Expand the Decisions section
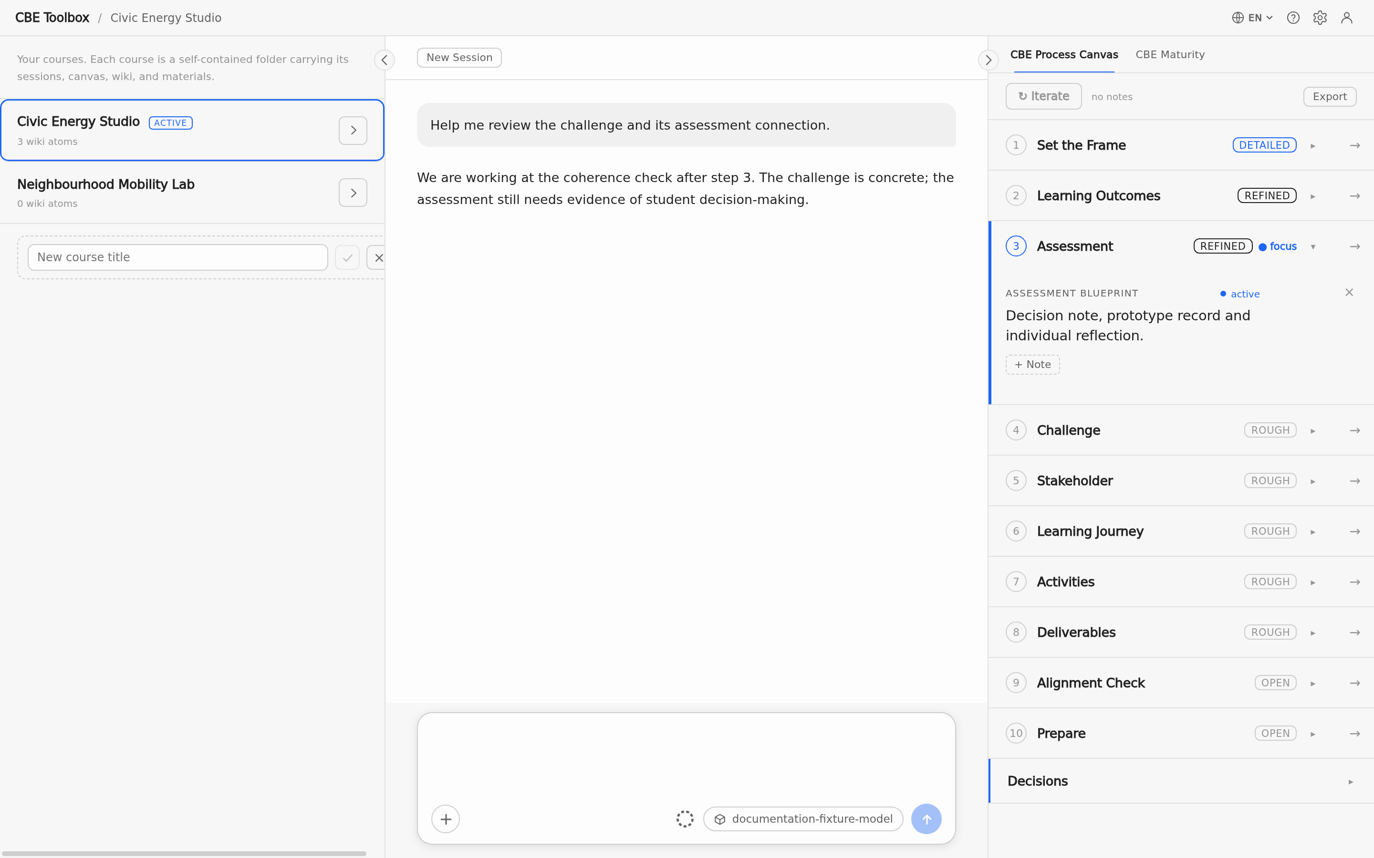Viewport: 1374px width, 858px height. click(x=1181, y=781)
